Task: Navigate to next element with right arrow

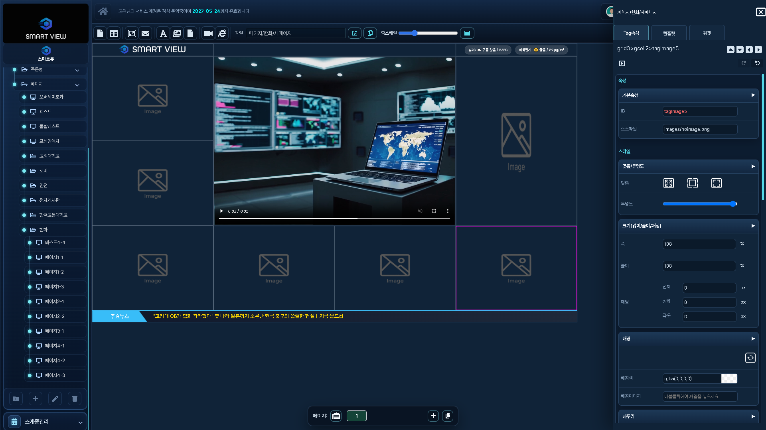Action: tap(758, 50)
